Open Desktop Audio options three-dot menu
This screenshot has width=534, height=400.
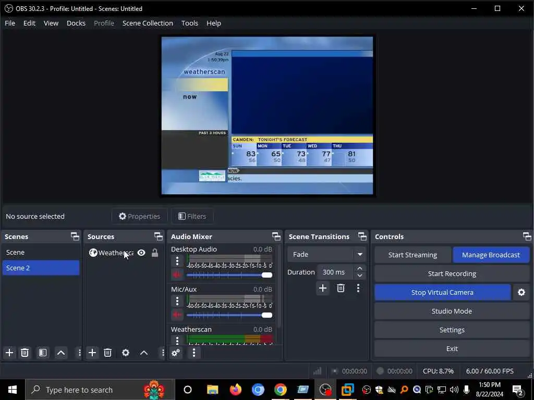pos(177,261)
